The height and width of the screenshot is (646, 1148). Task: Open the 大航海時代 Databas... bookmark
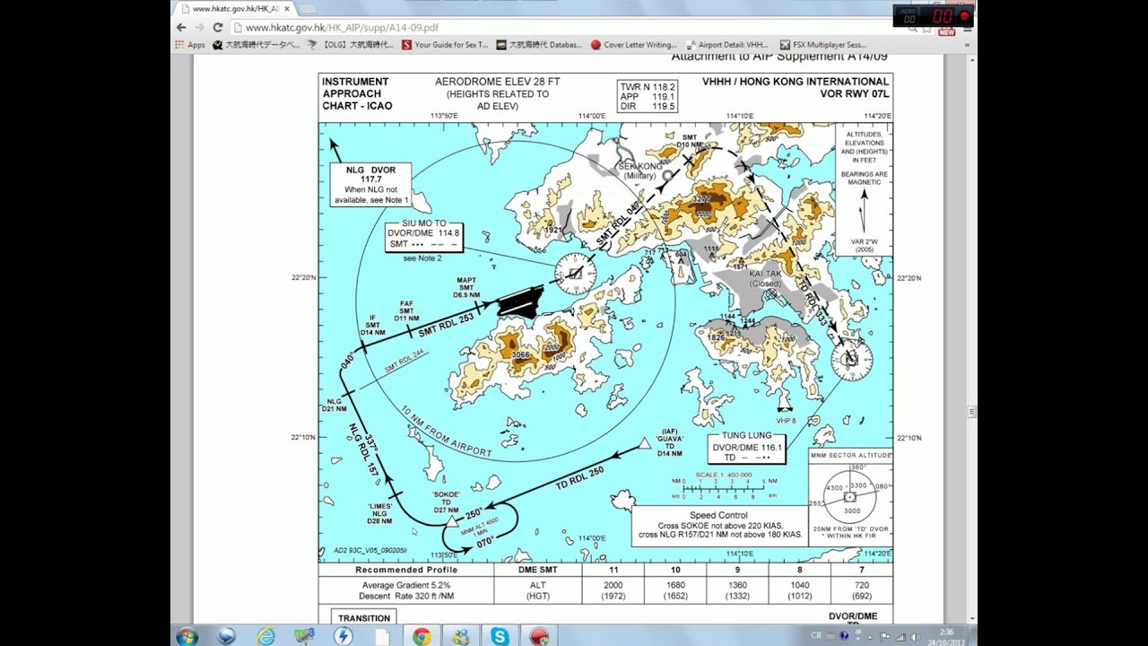pos(539,44)
